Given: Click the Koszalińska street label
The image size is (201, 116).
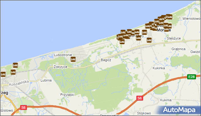Looking at the screenshot, I should point(19,83).
